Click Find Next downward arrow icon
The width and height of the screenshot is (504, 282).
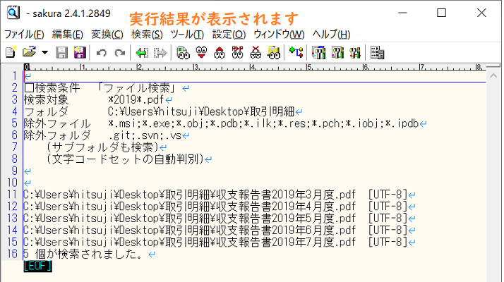click(202, 52)
